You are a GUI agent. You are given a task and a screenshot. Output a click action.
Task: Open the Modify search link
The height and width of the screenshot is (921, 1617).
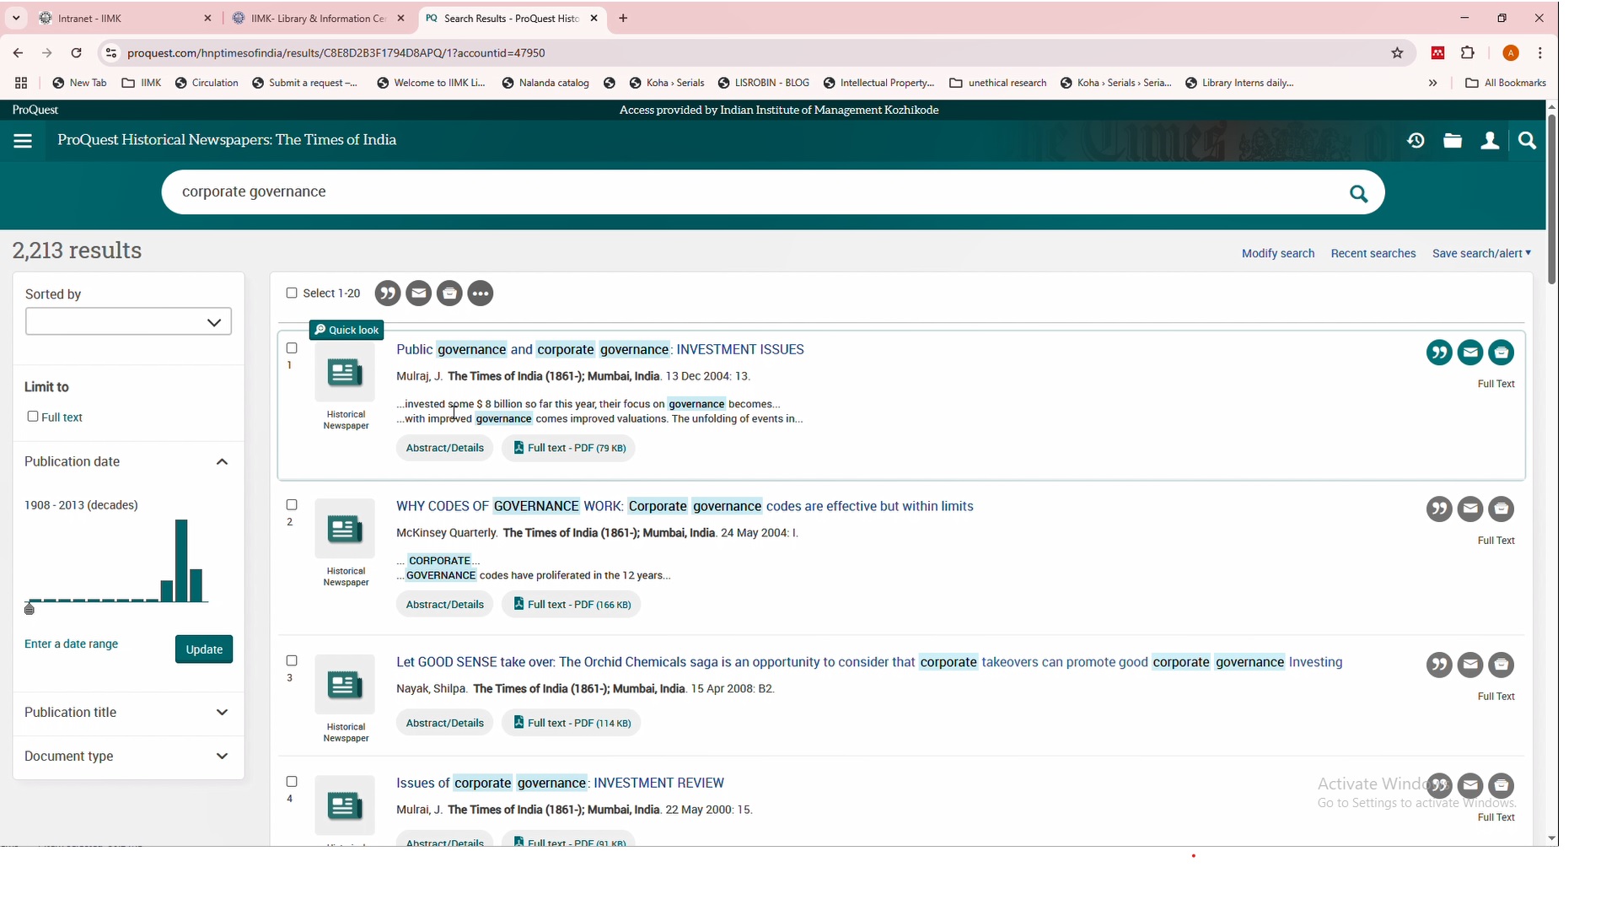(1277, 254)
